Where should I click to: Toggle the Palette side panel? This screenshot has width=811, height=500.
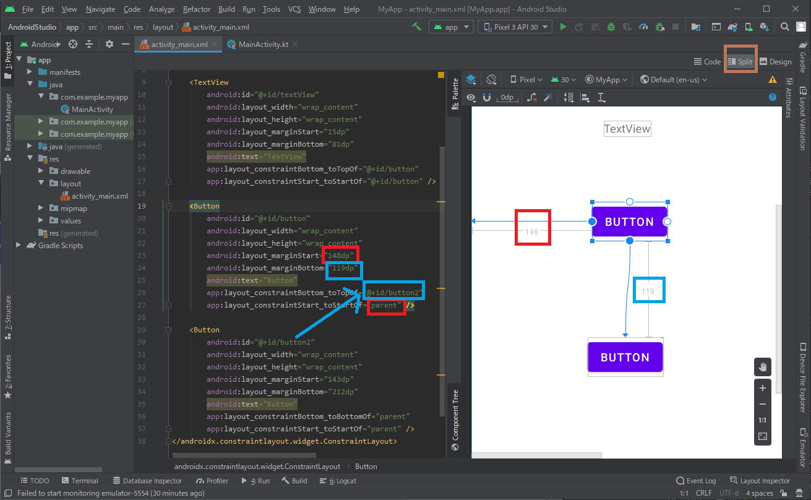pos(455,93)
